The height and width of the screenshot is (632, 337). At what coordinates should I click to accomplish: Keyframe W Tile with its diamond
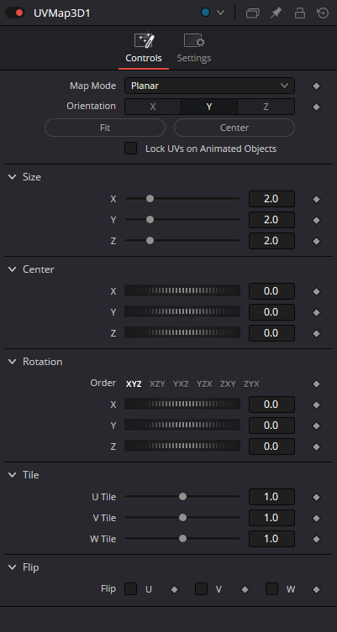coord(317,539)
